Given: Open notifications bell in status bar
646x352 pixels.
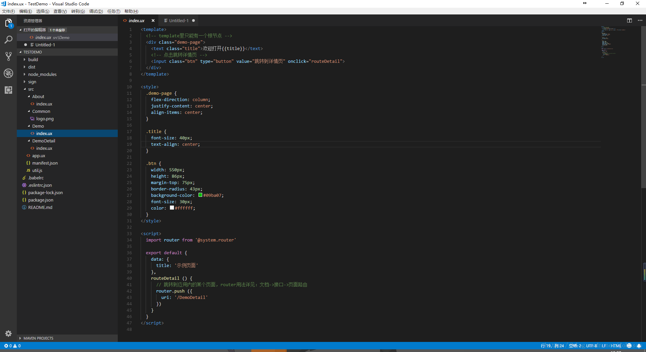Looking at the screenshot, I should coord(639,346).
